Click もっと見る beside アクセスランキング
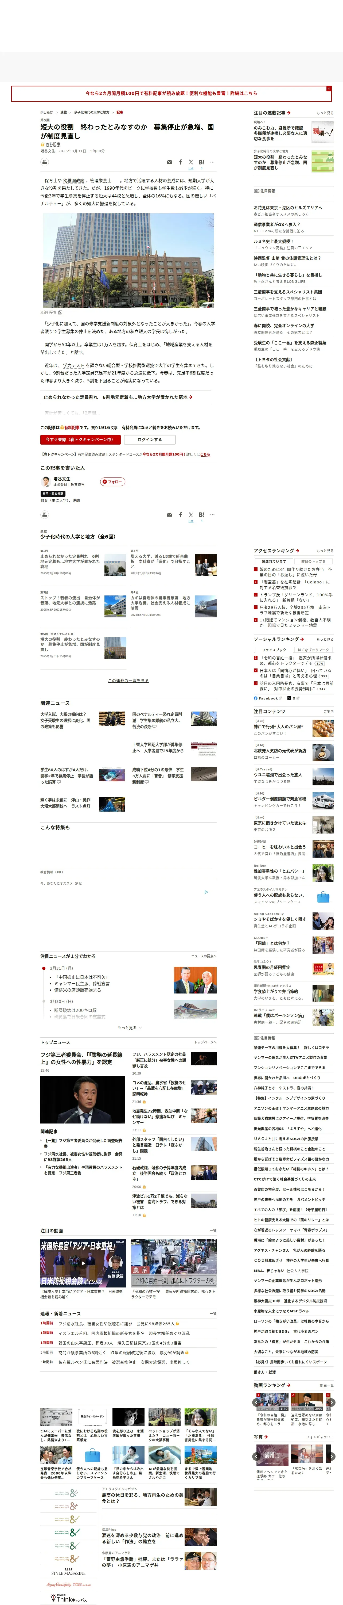The image size is (343, 1605). 324,551
